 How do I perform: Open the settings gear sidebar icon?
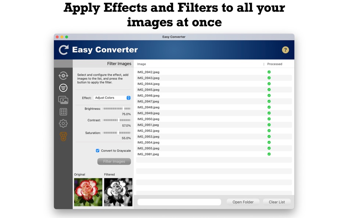point(63,123)
